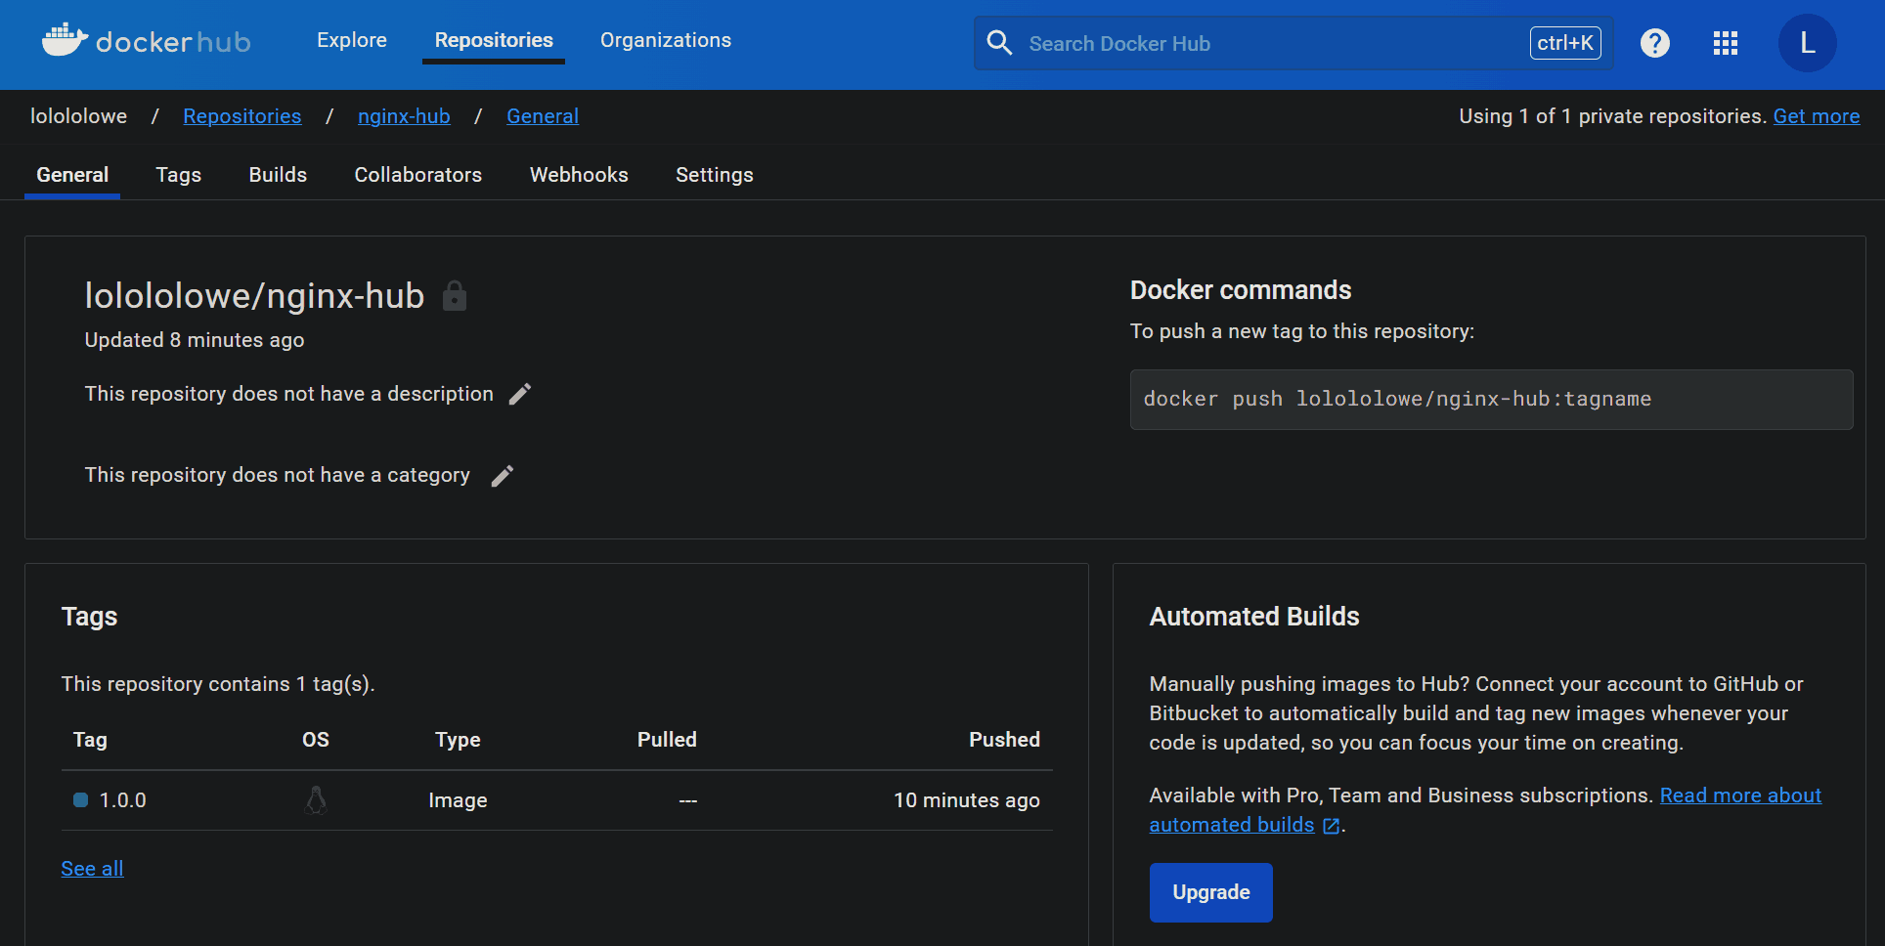Edit repository description pencil icon
This screenshot has height=946, width=1885.
point(520,394)
